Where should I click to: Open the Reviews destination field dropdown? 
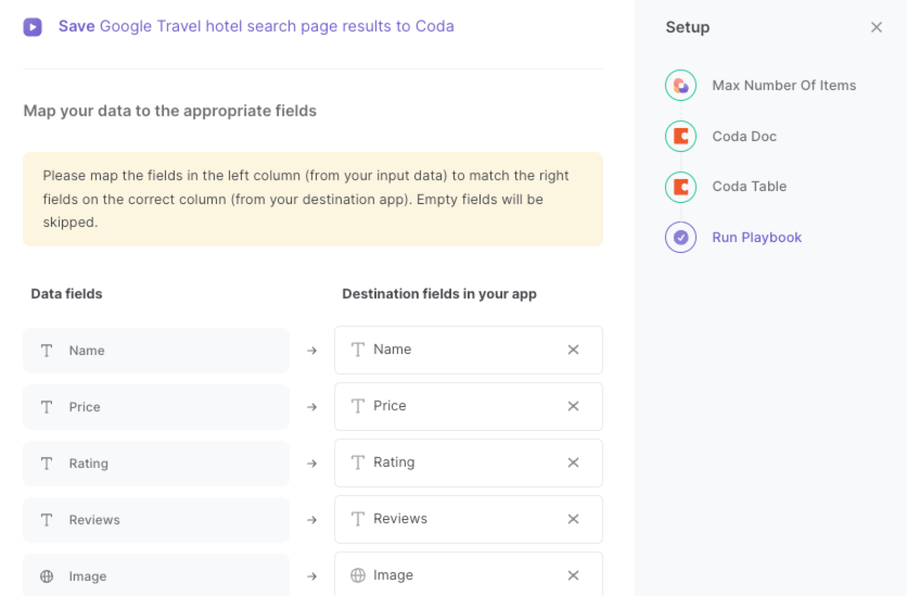point(468,519)
